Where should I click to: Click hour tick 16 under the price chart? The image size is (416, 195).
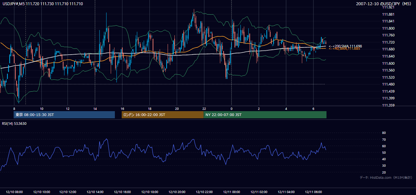coord(122,109)
